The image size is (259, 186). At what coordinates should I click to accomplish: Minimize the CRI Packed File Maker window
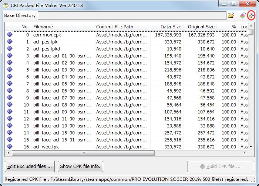pos(224,4)
